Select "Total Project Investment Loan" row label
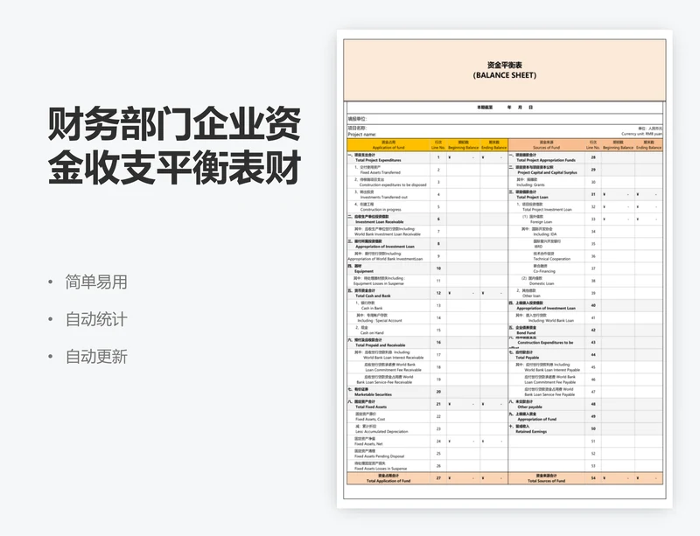The image size is (700, 536). (547, 209)
